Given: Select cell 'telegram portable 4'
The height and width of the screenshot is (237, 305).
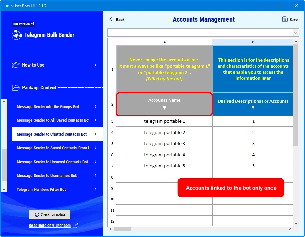Looking at the screenshot, I should tap(165, 155).
